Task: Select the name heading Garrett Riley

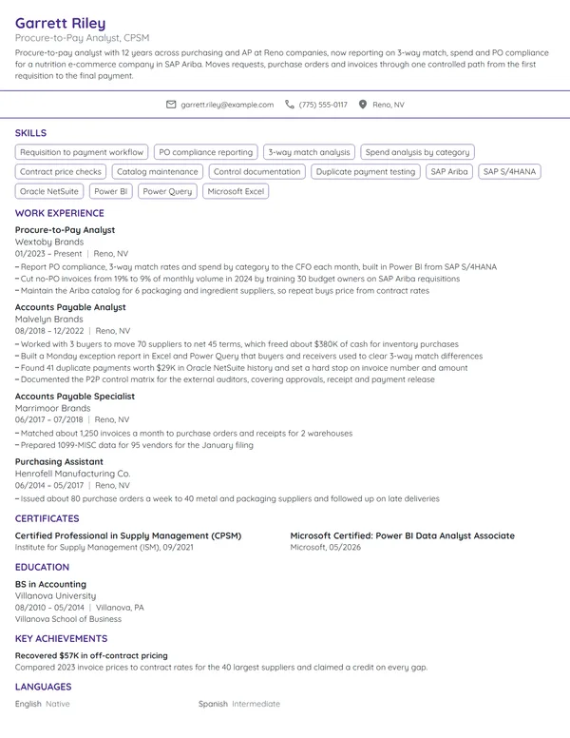Action: [x=60, y=23]
